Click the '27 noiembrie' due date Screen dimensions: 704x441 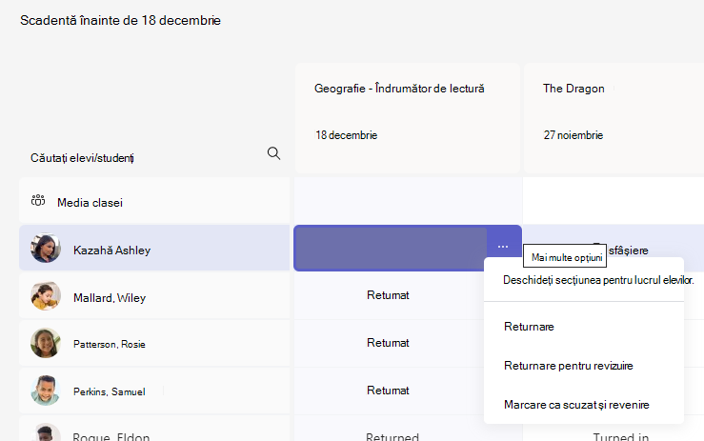(573, 135)
